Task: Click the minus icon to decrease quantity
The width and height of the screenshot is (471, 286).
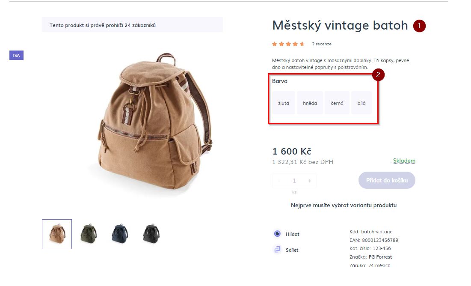Action: [x=278, y=180]
